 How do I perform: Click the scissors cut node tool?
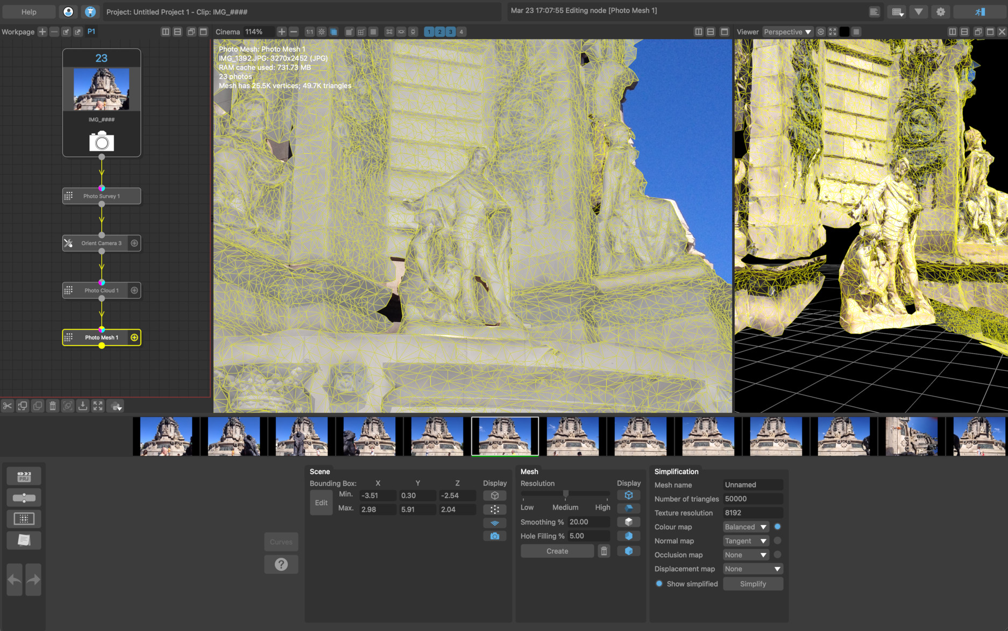[x=8, y=406]
